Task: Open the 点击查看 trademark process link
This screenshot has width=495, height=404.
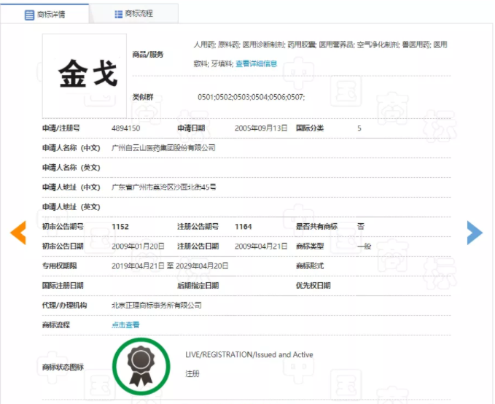Action: (x=125, y=325)
